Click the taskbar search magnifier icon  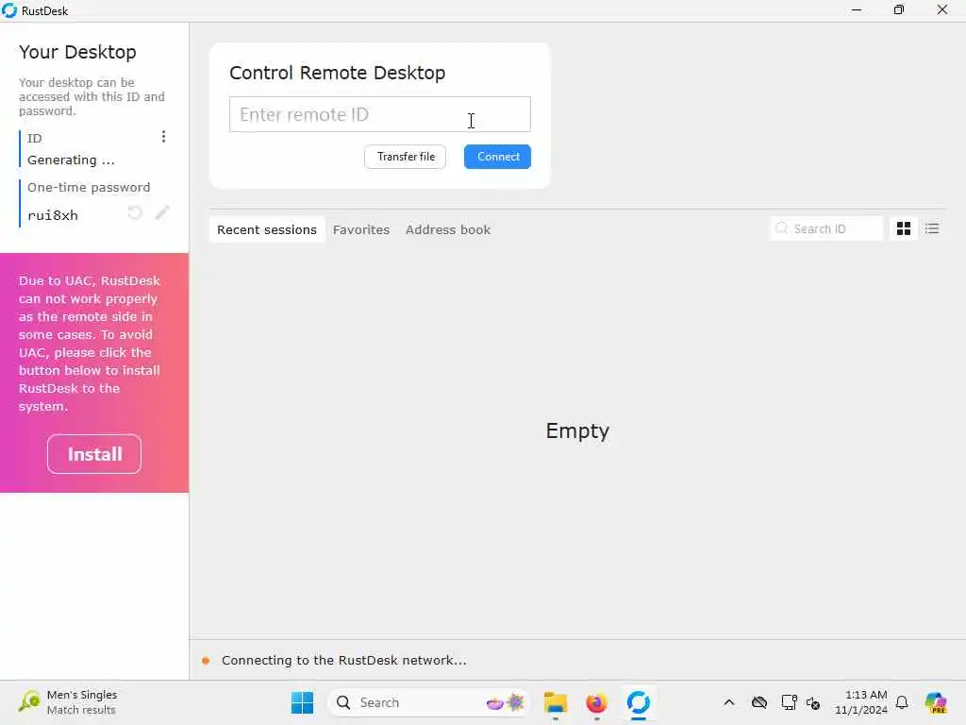point(343,702)
